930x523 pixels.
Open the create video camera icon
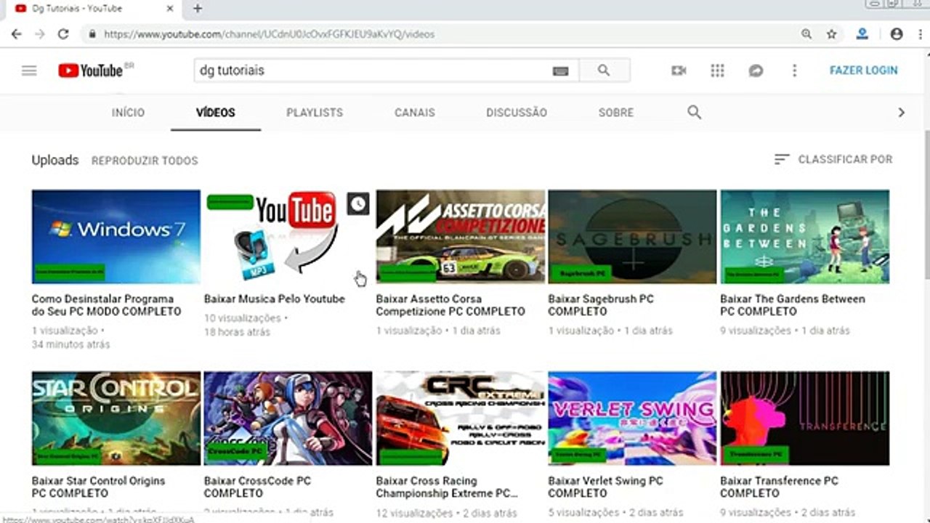point(679,70)
